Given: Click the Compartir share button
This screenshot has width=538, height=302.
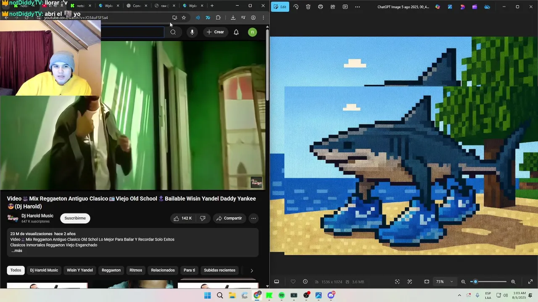Looking at the screenshot, I should tap(229, 218).
